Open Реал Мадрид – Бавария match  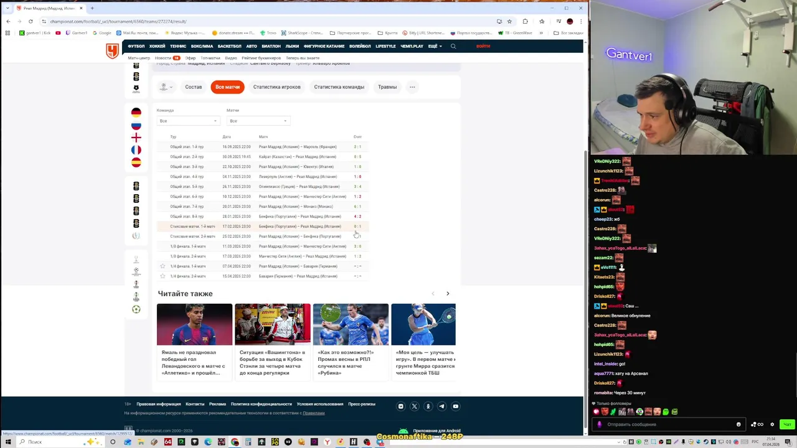click(x=298, y=266)
